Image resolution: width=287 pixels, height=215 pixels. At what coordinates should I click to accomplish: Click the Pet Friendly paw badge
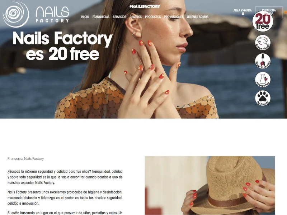pyautogui.click(x=263, y=98)
